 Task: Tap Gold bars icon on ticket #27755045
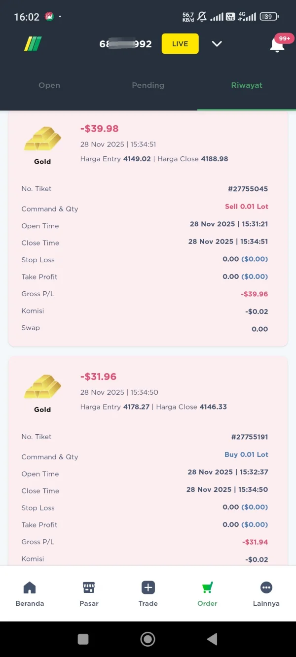click(42, 139)
